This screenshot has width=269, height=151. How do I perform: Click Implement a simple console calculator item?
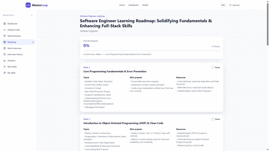[x=147, y=85]
